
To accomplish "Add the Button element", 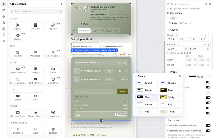I will click(18, 97).
